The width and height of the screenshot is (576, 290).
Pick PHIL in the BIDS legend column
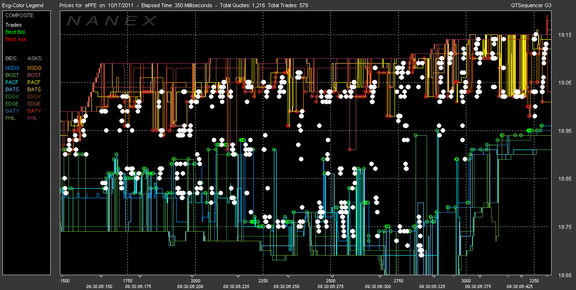point(11,118)
